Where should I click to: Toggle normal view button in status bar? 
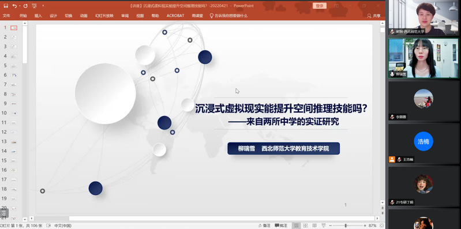pos(297,226)
